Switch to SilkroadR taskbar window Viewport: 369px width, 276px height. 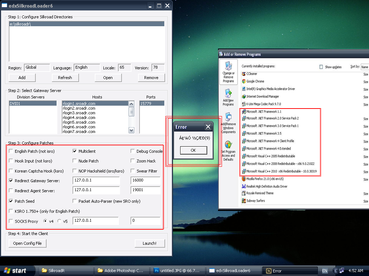click(66, 271)
